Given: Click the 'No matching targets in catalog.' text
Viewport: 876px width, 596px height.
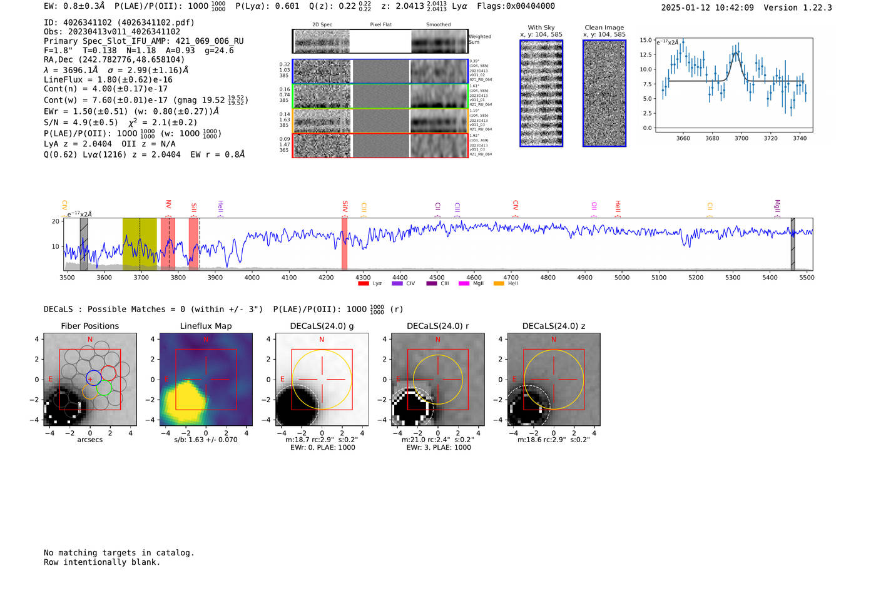Looking at the screenshot, I should coord(119,553).
